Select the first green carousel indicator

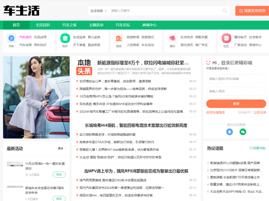24,135
